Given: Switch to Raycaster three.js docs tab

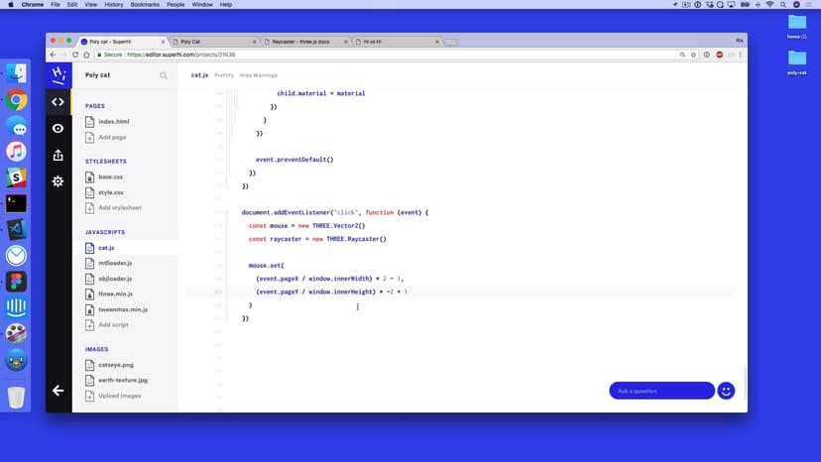Looking at the screenshot, I should coord(307,42).
